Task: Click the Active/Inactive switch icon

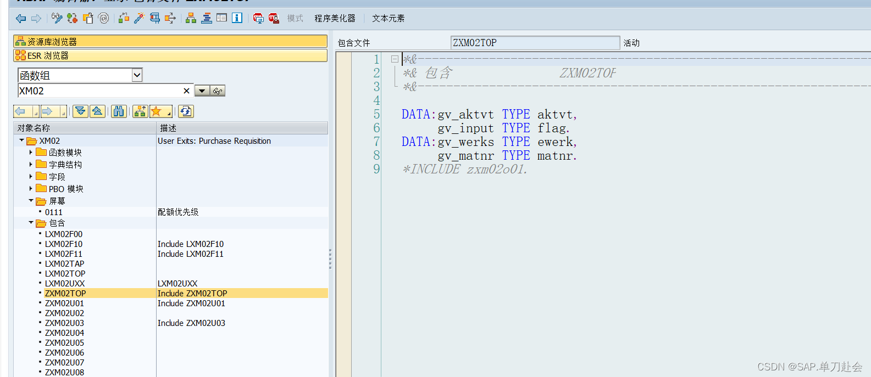Action: [x=72, y=18]
